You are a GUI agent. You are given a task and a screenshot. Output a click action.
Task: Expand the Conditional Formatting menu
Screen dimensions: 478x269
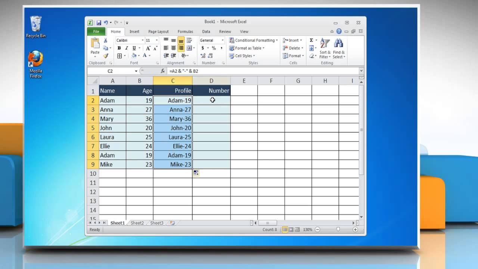coord(253,40)
